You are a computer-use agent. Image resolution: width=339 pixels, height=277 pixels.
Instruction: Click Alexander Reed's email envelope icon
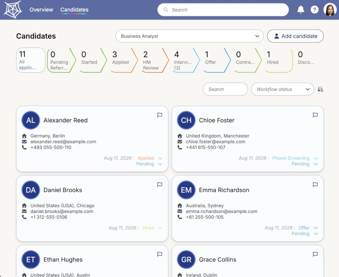[x=24, y=142]
